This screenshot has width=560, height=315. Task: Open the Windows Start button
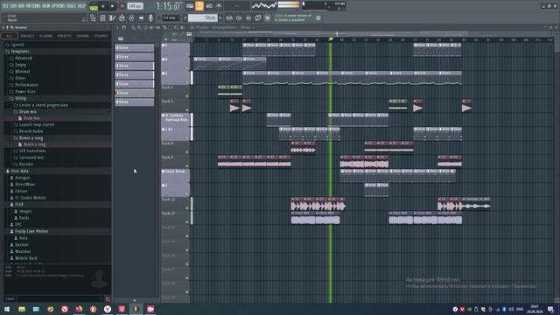[x=7, y=309]
